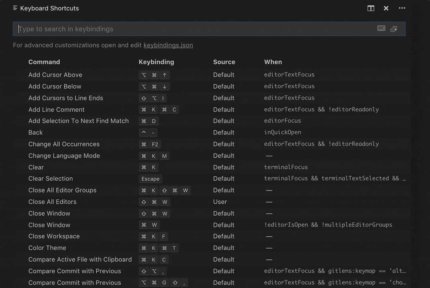The width and height of the screenshot is (430, 288).
Task: Click the ⌃ - chip beside Back
Action: [x=148, y=132]
